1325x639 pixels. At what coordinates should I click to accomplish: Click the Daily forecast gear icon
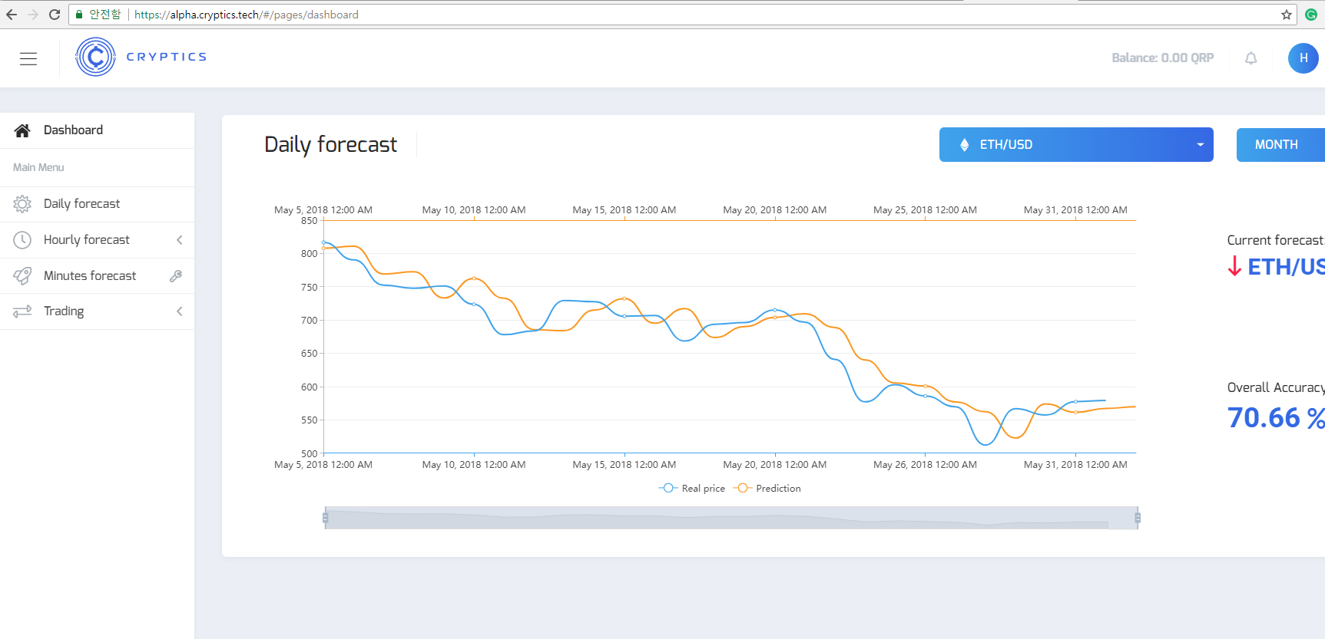tap(22, 204)
